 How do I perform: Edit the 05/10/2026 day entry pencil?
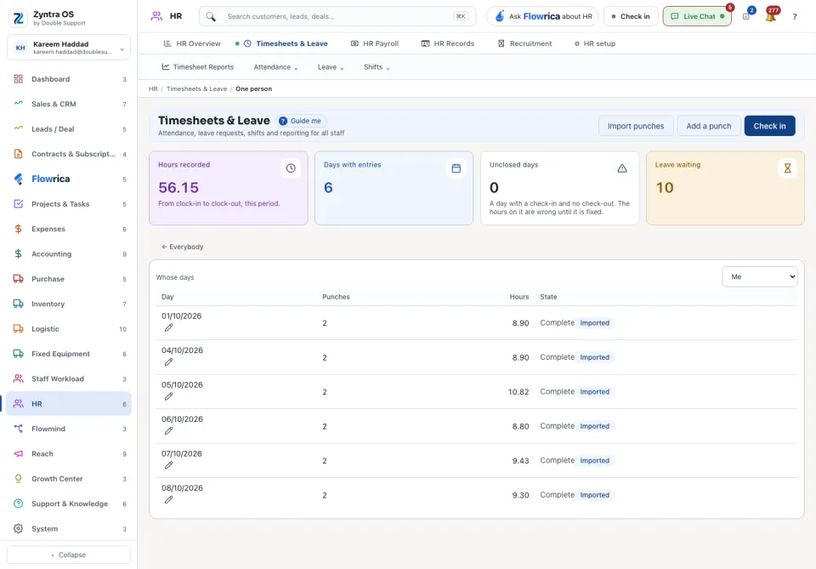[168, 396]
